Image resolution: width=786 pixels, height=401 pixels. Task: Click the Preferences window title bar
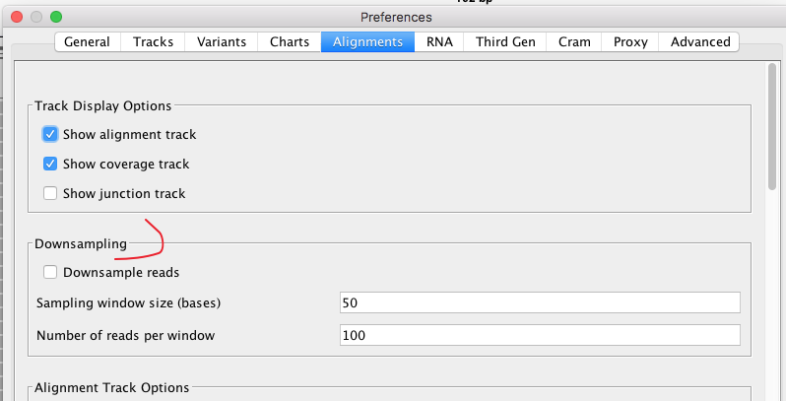coord(396,17)
